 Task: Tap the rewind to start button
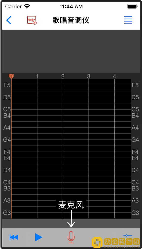14,237
